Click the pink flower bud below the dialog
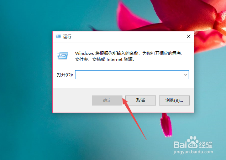 pos(166,125)
